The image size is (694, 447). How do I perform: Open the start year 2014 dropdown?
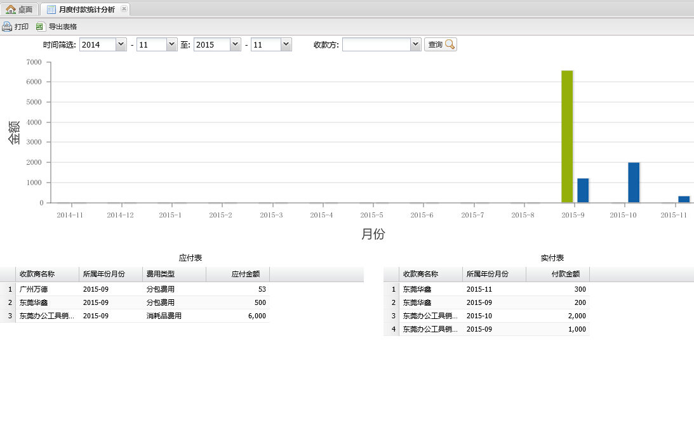(121, 44)
